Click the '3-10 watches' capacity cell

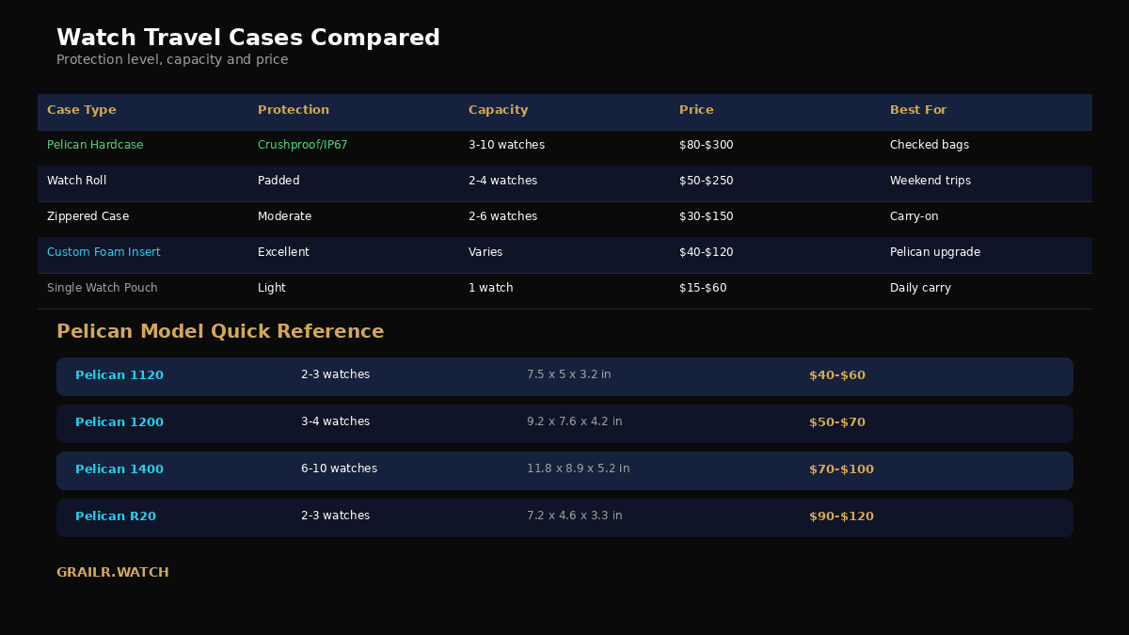tap(506, 145)
